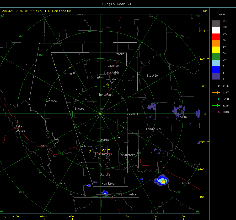
Task: Click the radar-center diamond marker above Didsbury
Action: tap(100, 114)
